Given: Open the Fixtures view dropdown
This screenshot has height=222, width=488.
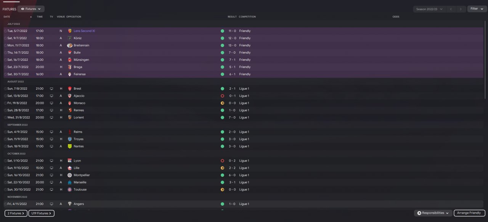Looking at the screenshot, I should [x=31, y=9].
